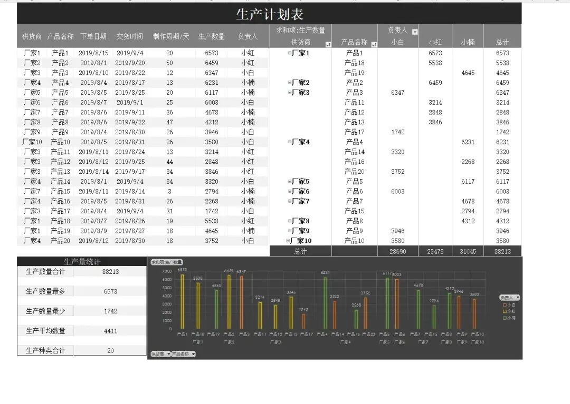Click the 生产计划表 title cell
The image size is (570, 404).
coord(269,14)
